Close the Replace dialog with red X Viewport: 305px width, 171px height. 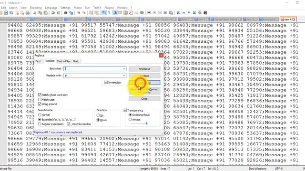[161, 56]
